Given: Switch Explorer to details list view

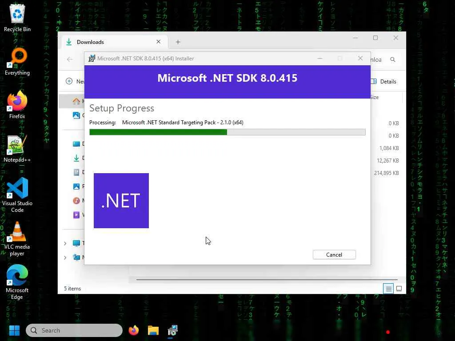Looking at the screenshot, I should tap(388, 289).
